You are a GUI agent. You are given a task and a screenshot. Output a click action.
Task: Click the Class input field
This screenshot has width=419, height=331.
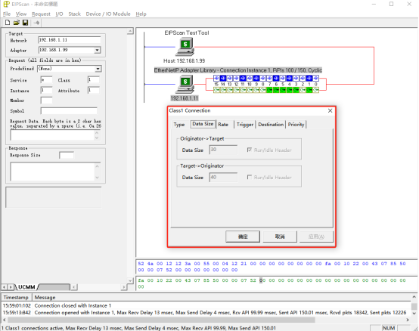click(x=94, y=79)
